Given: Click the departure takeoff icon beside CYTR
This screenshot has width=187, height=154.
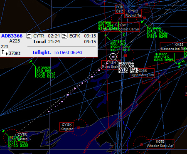Looking at the screenshot, I should tap(29, 36).
